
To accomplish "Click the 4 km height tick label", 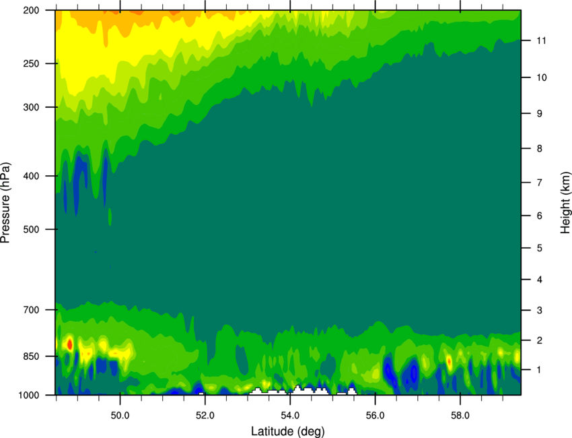I will click(540, 280).
